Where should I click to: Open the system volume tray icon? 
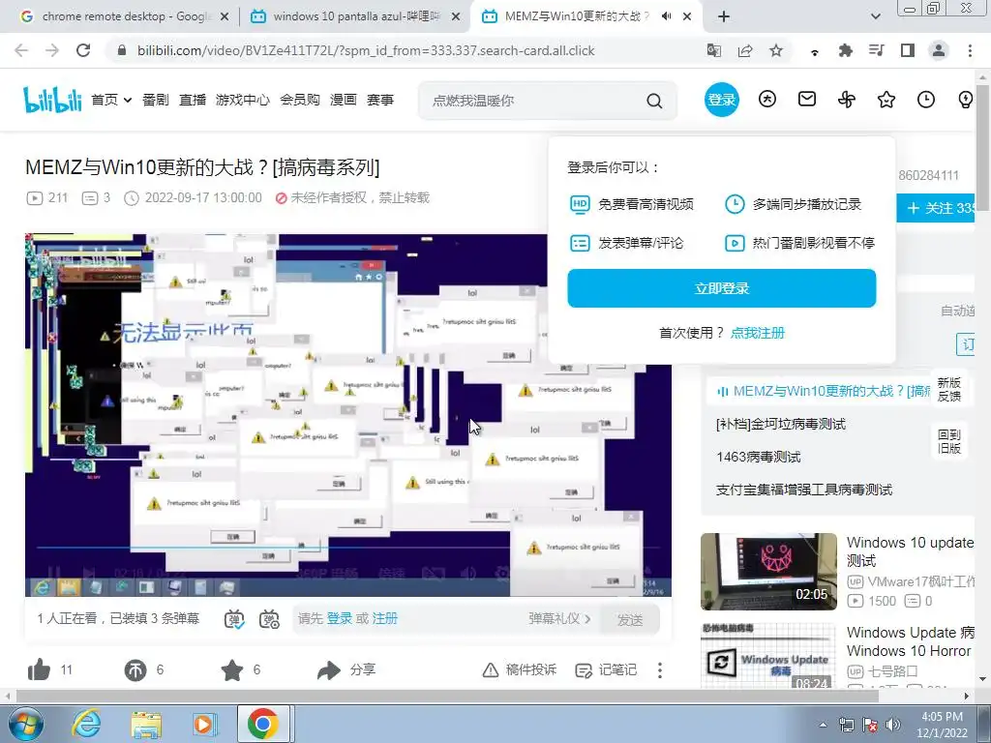pyautogui.click(x=892, y=724)
